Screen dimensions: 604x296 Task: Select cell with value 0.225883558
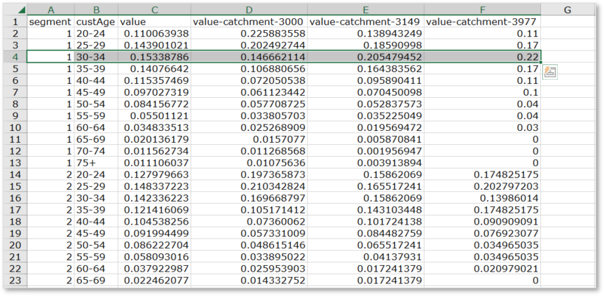tap(248, 34)
